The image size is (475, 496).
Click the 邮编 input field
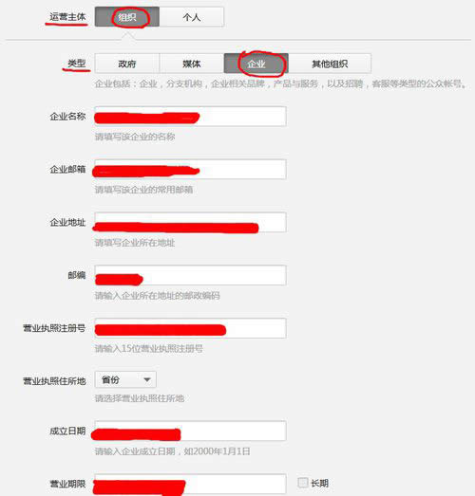[190, 275]
